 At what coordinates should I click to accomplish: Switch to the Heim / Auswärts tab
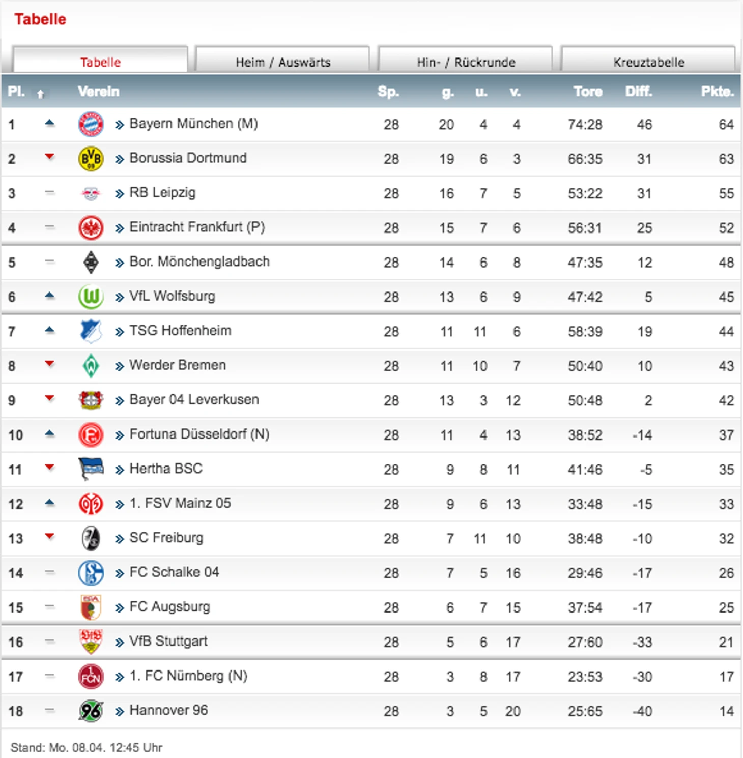click(282, 60)
